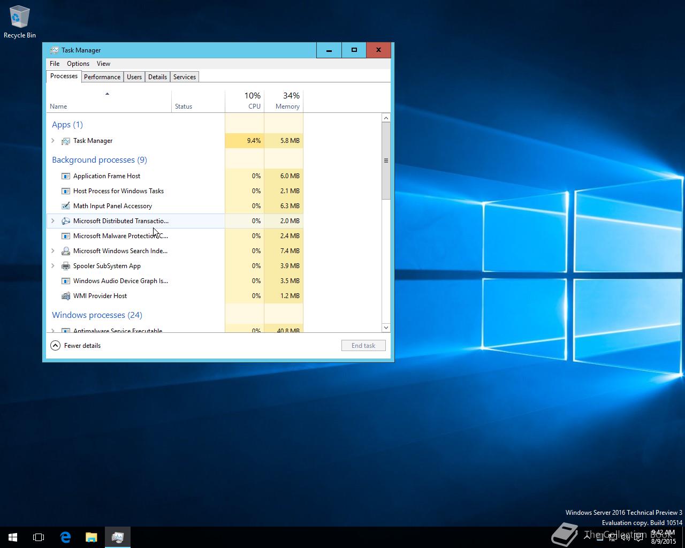Select the Processes tab
The height and width of the screenshot is (548, 685).
click(64, 76)
